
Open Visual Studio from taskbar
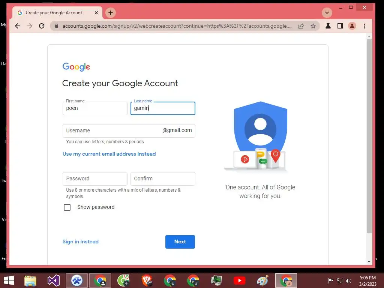(x=54, y=280)
